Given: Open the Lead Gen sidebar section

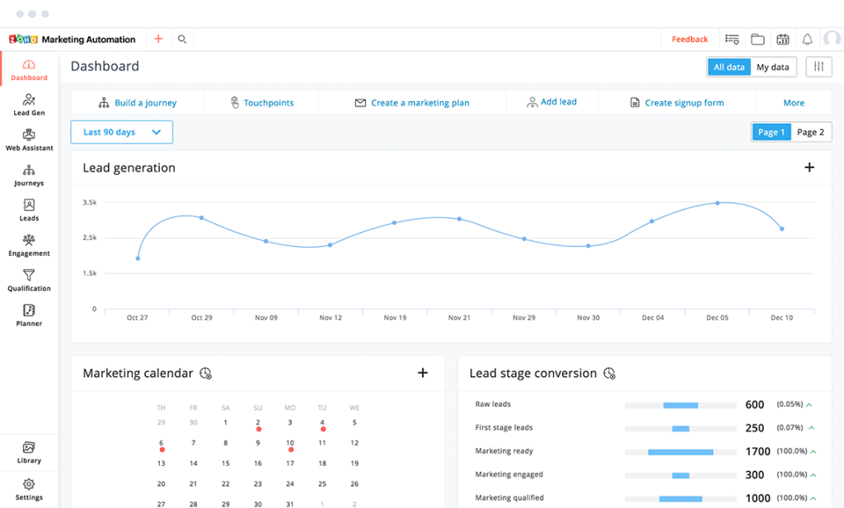Looking at the screenshot, I should pos(29,105).
